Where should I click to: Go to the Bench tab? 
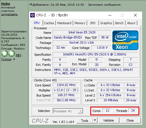point(119,23)
